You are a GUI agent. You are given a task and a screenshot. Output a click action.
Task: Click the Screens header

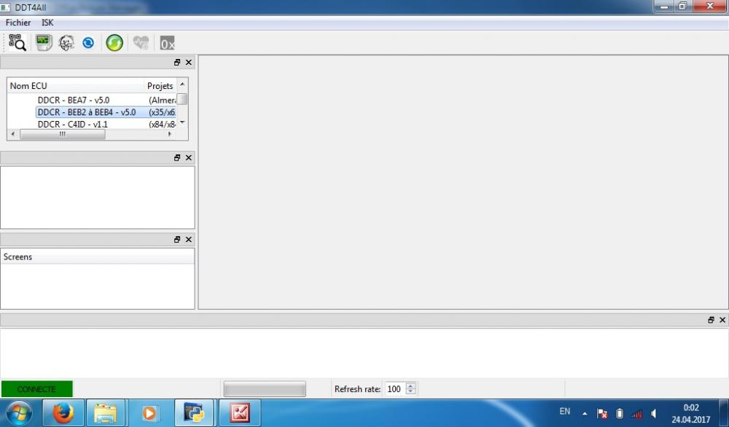[x=97, y=256]
